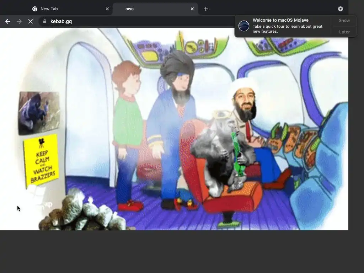This screenshot has height=273, width=364.
Task: Click the Chrome icon on New Tab
Action: click(x=35, y=9)
